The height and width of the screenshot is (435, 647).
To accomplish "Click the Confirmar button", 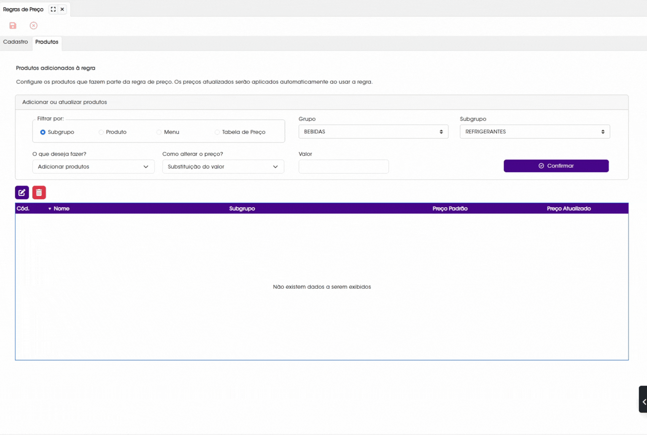I will 556,166.
